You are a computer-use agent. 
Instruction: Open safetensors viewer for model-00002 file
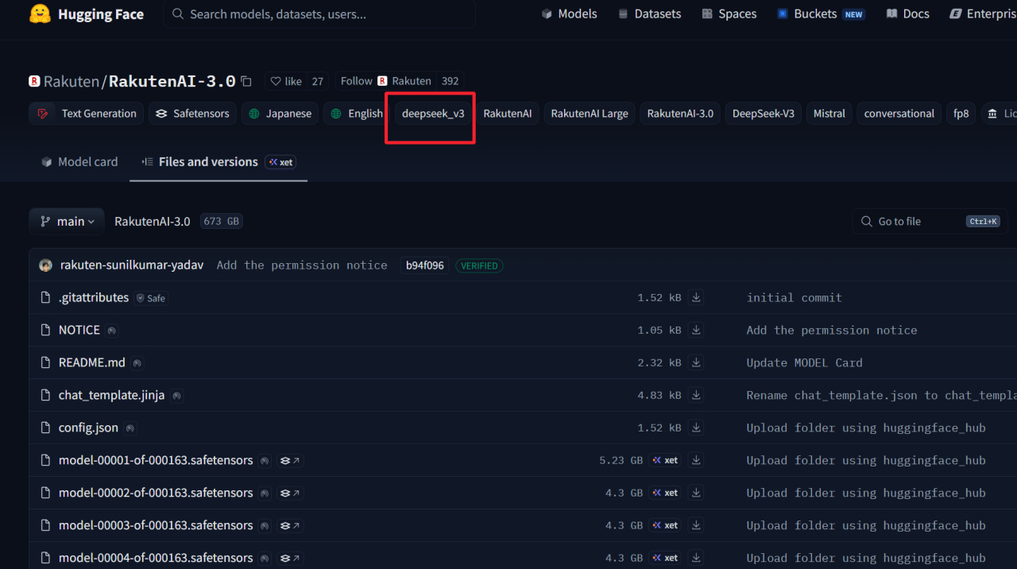290,494
